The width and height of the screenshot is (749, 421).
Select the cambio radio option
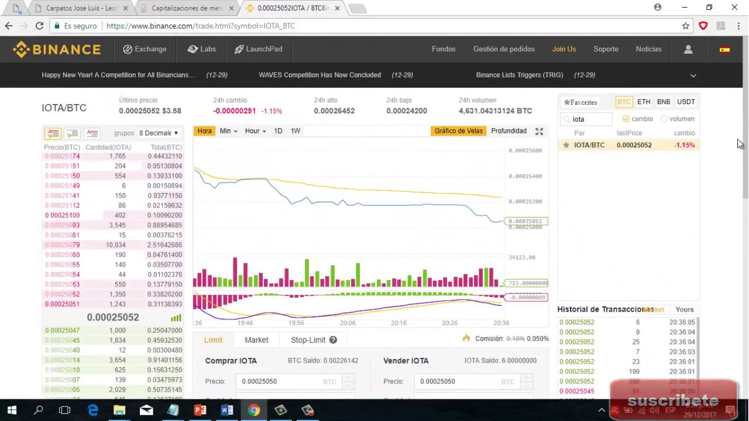(626, 119)
